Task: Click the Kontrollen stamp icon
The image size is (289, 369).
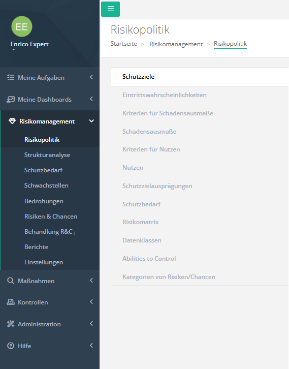Action: pos(11,302)
